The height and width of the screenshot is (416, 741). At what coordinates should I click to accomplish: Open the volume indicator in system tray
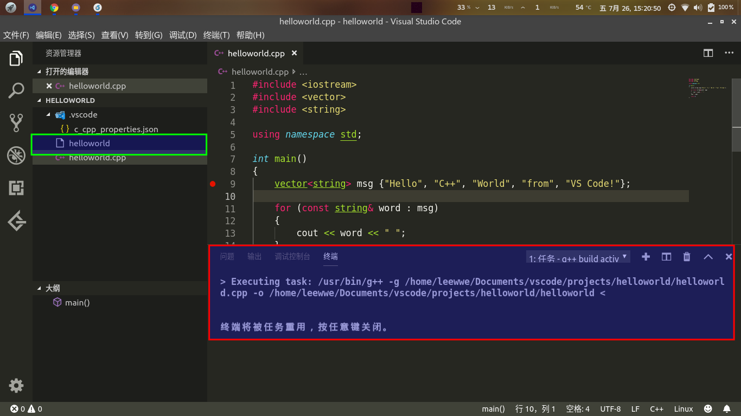click(x=698, y=8)
